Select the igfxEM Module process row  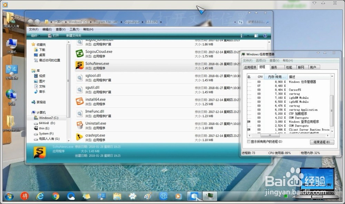[x=288, y=98]
